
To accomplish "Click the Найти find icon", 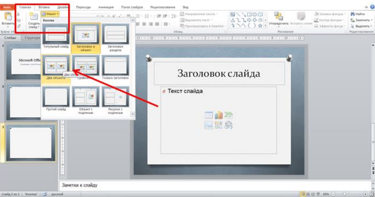I will click(x=353, y=14).
